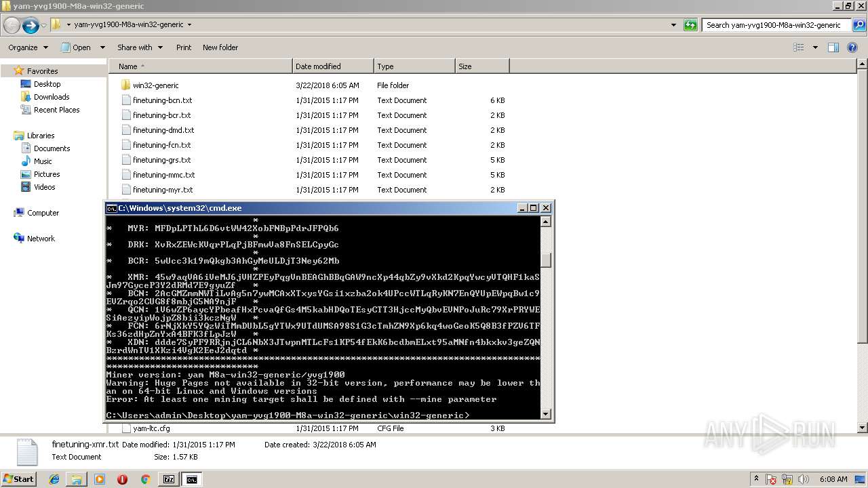This screenshot has width=868, height=488.
Task: Click the refresh button beside address bar
Action: [x=690, y=25]
